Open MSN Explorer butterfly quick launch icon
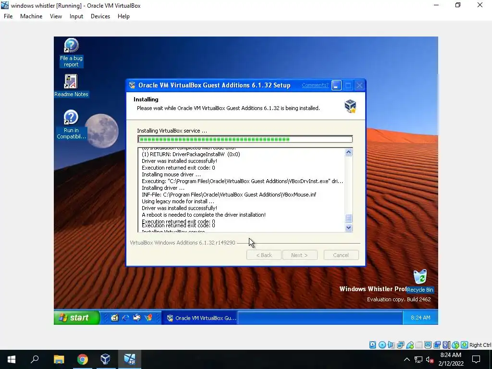492x369 pixels. [x=148, y=318]
